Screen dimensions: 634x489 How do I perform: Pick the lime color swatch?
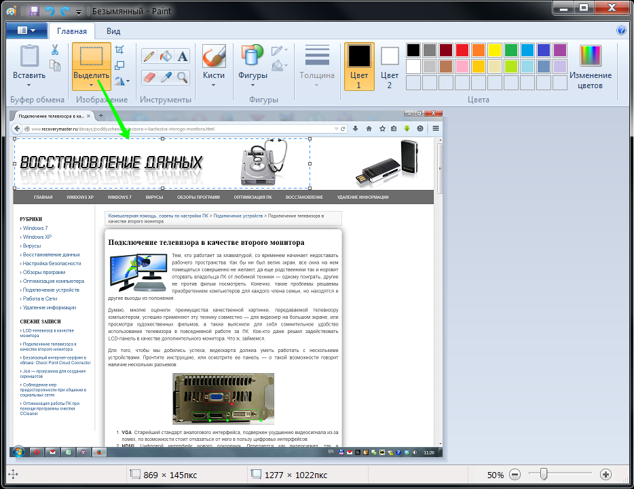511,66
